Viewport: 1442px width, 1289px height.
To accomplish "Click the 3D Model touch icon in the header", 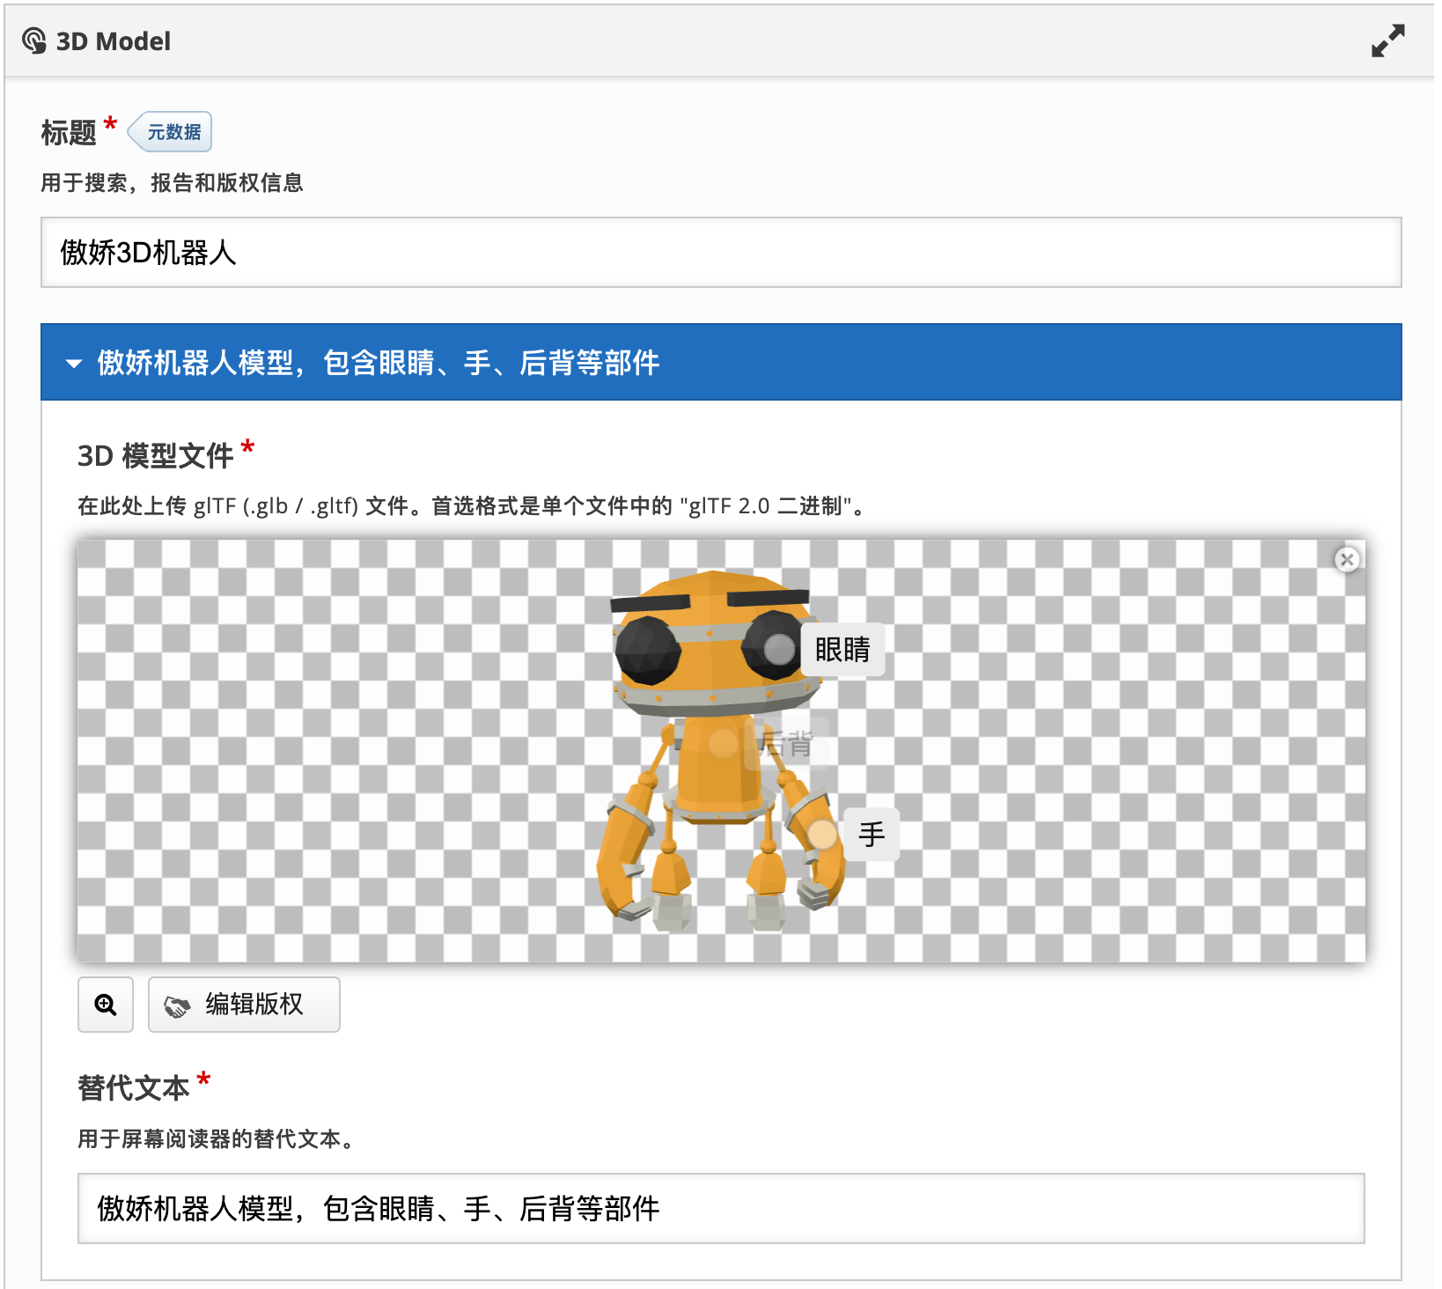I will click(x=35, y=40).
